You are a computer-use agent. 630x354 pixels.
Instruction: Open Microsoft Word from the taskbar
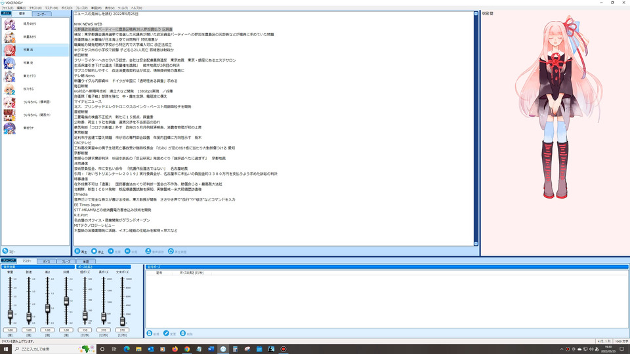coord(211,349)
